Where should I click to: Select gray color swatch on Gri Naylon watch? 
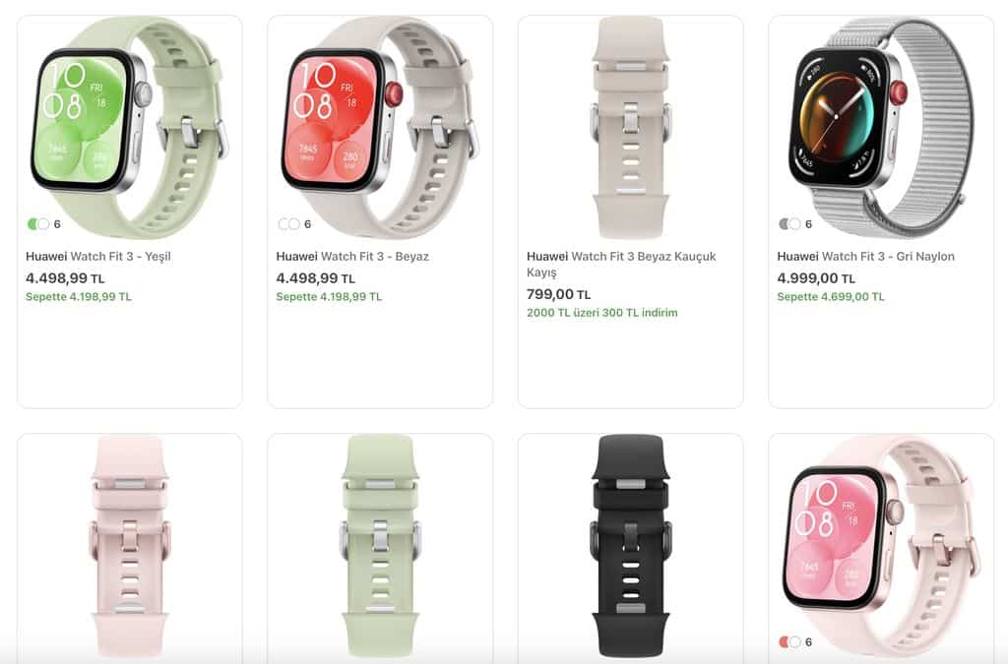(x=784, y=224)
